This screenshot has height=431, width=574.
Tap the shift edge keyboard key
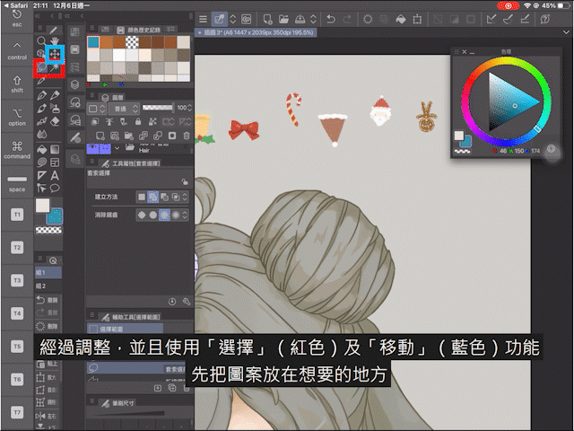(x=17, y=84)
